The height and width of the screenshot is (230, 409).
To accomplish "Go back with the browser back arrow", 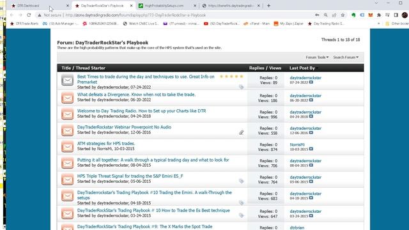I will coord(12,15).
